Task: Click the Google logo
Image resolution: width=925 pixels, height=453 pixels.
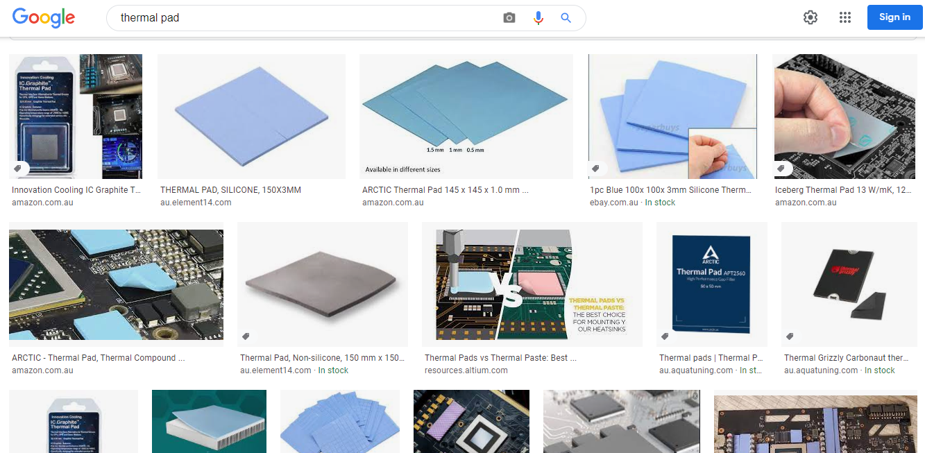Action: (43, 17)
